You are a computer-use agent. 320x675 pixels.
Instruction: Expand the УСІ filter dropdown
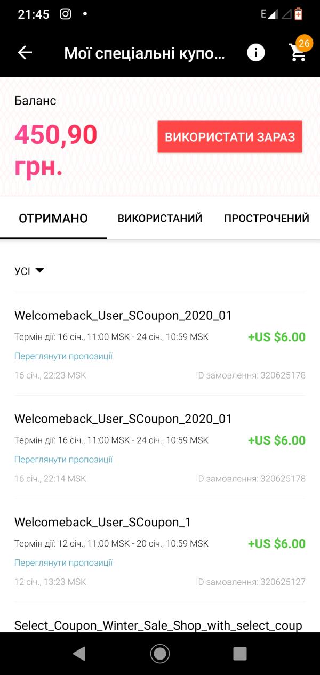tap(29, 271)
